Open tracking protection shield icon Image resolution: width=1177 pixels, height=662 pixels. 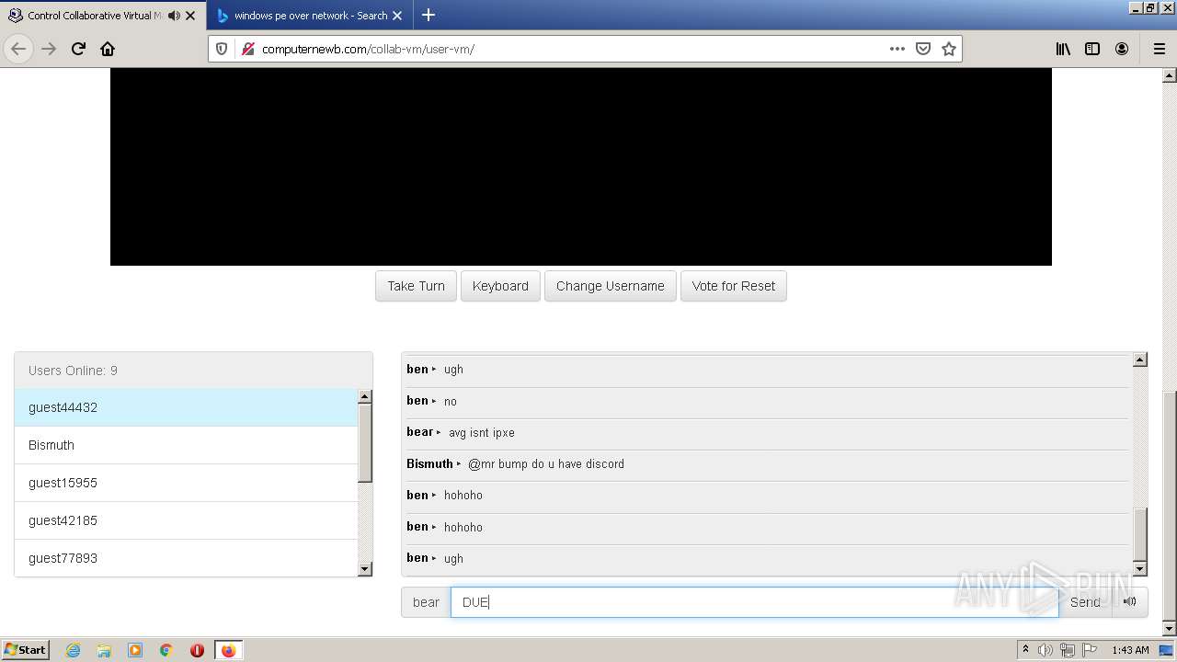[x=222, y=49]
